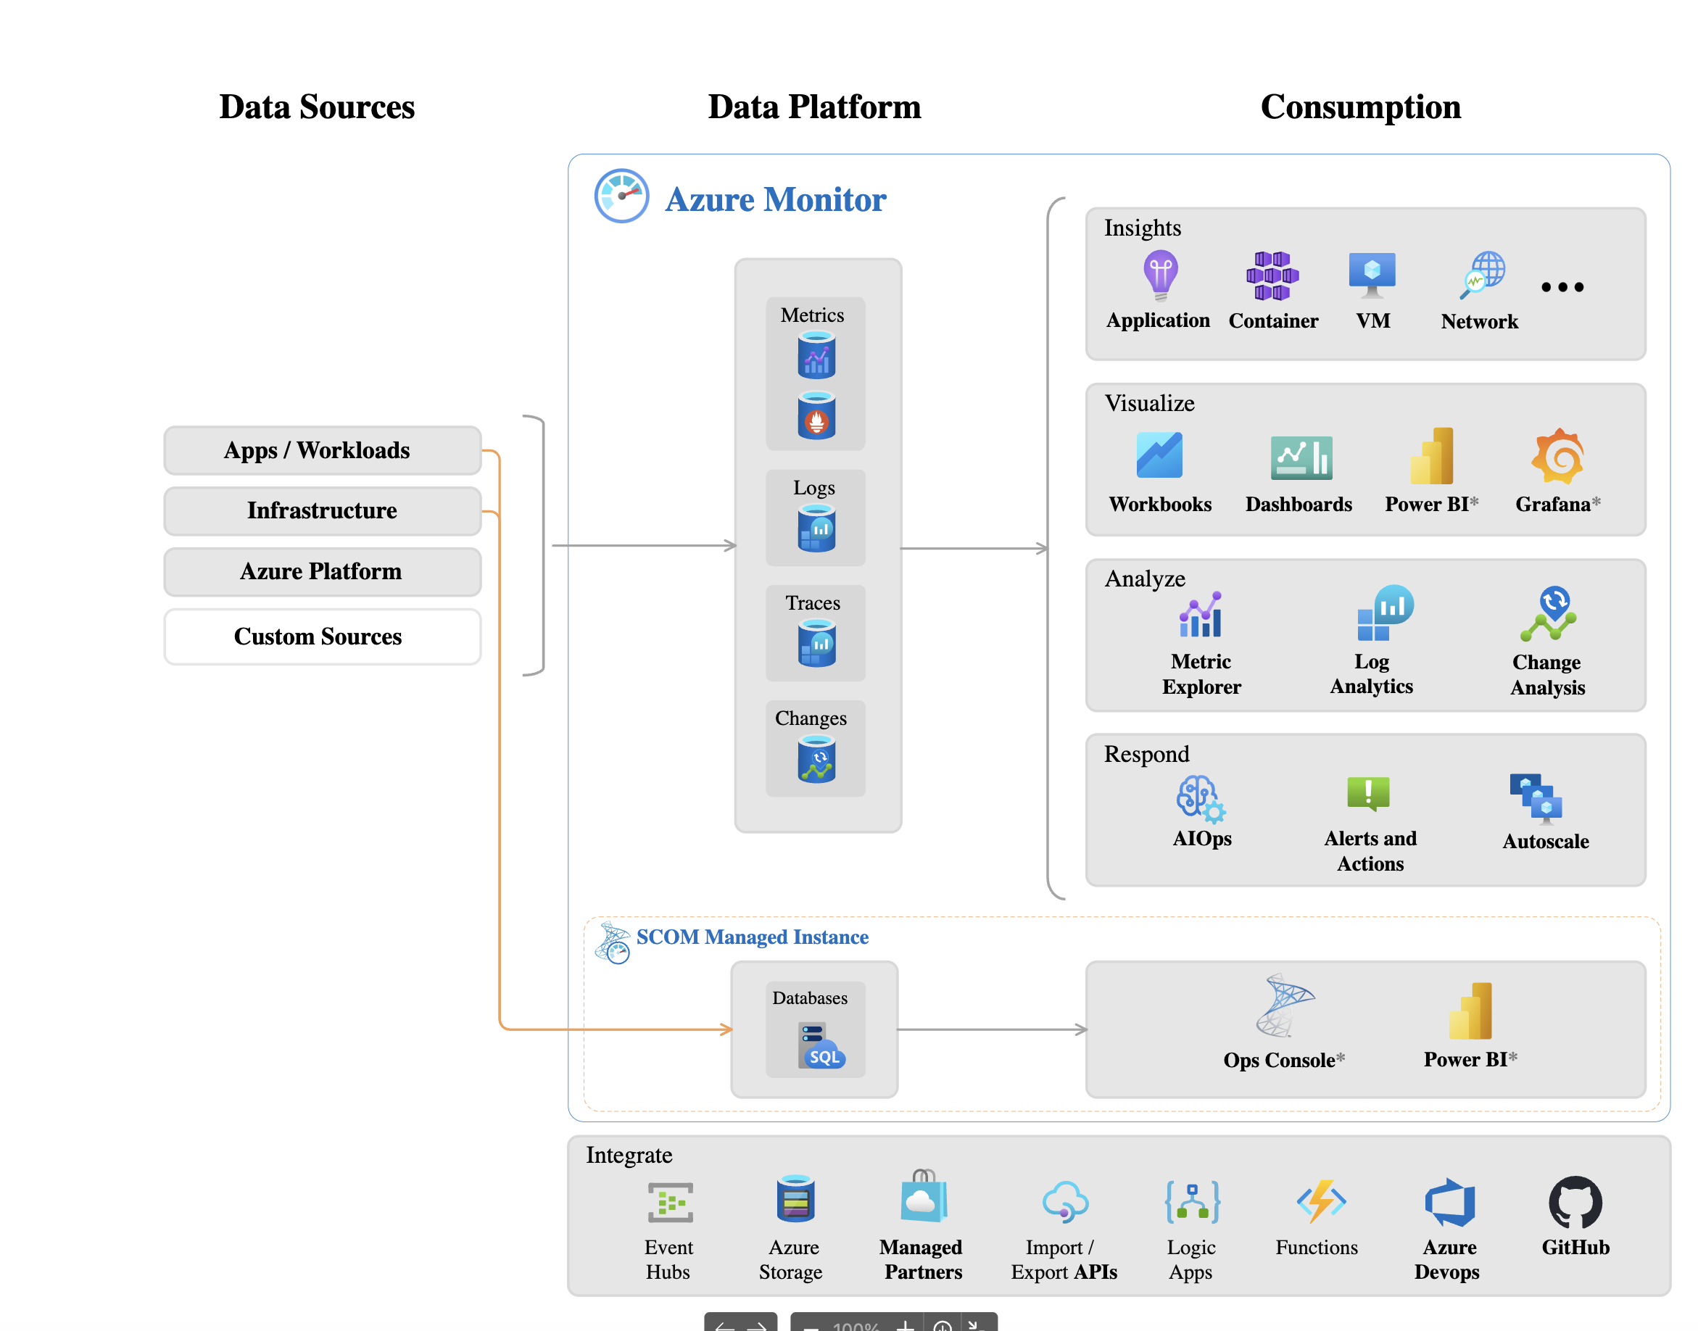Click the Consumption heading
This screenshot has width=1698, height=1331.
1360,107
